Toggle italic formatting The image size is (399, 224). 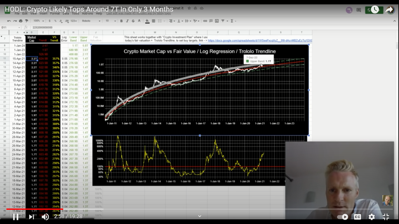click(127, 21)
